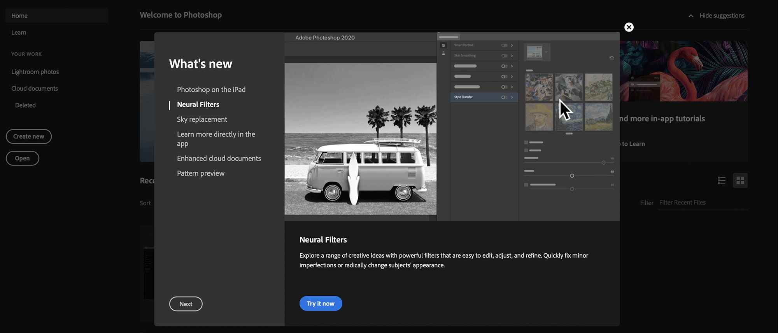Click the Open button in sidebar
Viewport: 778px width, 333px height.
click(x=22, y=158)
